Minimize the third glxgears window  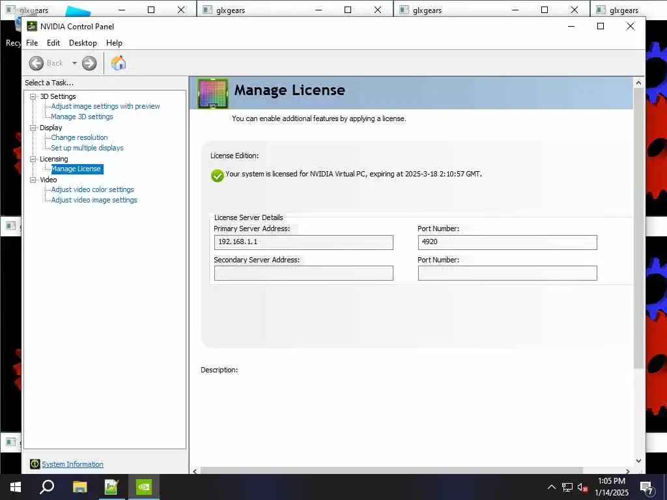(x=515, y=10)
